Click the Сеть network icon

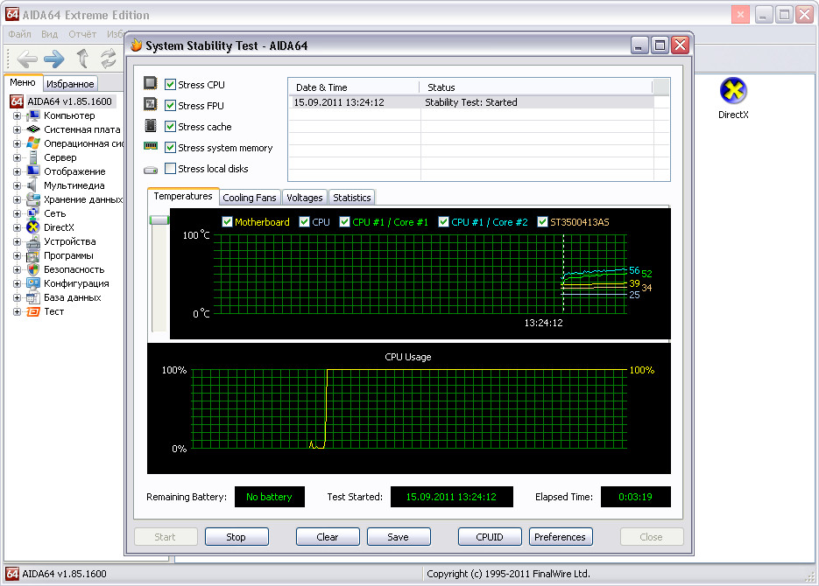(33, 213)
